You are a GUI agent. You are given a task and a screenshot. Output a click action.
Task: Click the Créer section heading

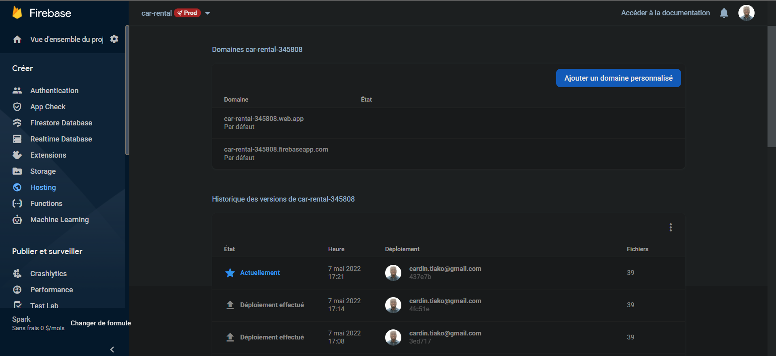click(x=22, y=68)
